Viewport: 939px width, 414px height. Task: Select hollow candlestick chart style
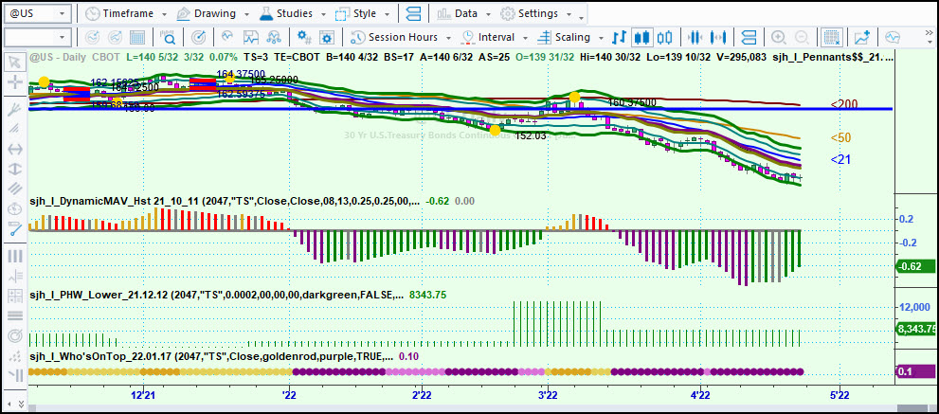pos(664,37)
